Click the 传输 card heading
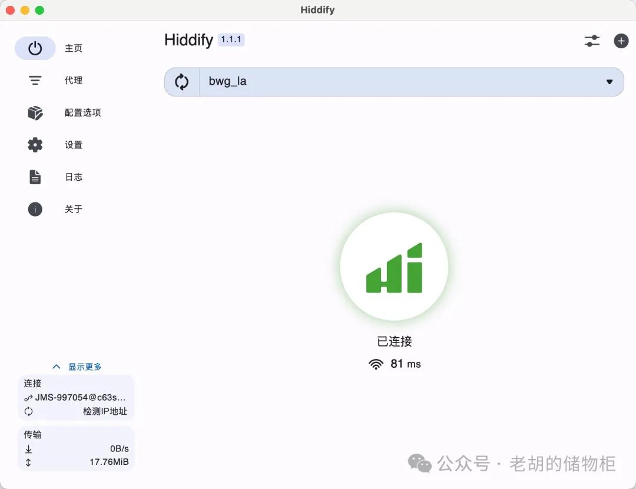 pos(32,435)
